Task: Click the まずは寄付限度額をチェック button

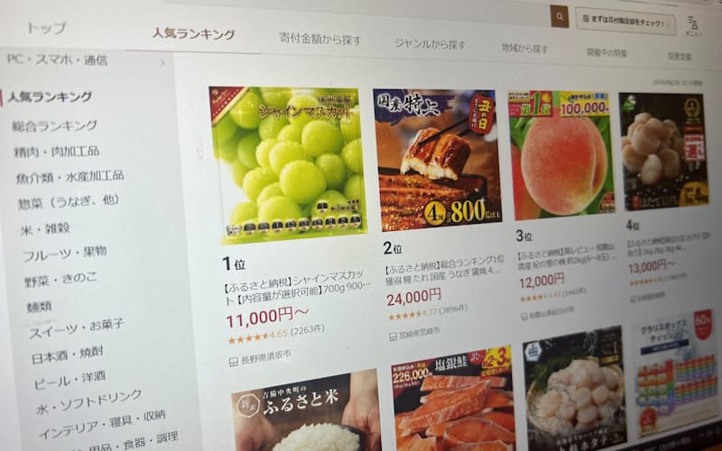Action: point(625,21)
